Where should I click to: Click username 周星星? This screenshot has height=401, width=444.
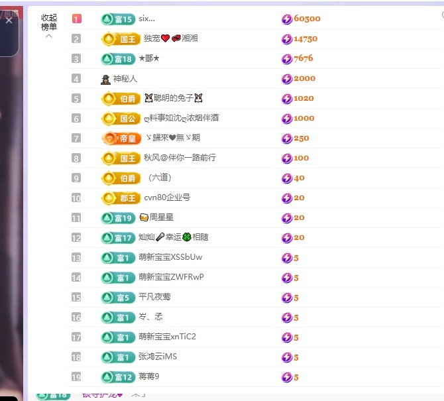pyautogui.click(x=156, y=217)
